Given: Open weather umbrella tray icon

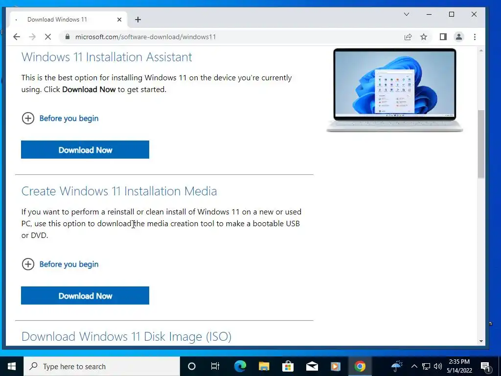Looking at the screenshot, I should (x=397, y=366).
